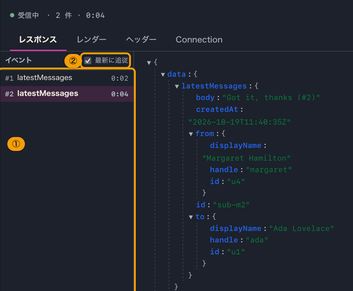
Task: Collapse the to object
Action: pos(191,217)
